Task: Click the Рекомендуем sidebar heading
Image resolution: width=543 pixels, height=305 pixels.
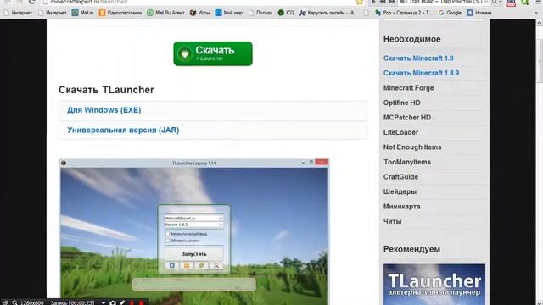Action: [x=411, y=249]
